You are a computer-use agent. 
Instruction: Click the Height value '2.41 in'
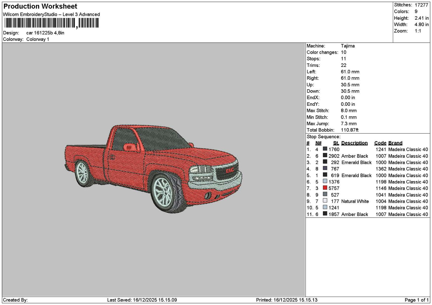[422, 18]
